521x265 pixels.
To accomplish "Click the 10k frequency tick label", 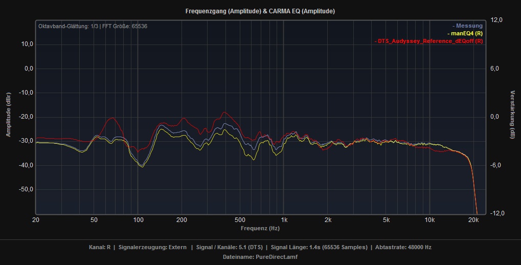I will click(x=429, y=220).
